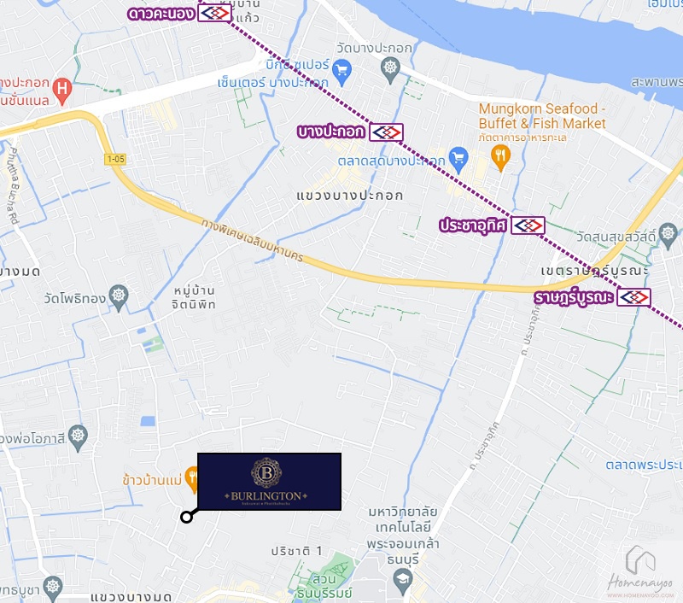Select the วัดโพธิทอง temple marker
683x603 pixels.
point(119,297)
